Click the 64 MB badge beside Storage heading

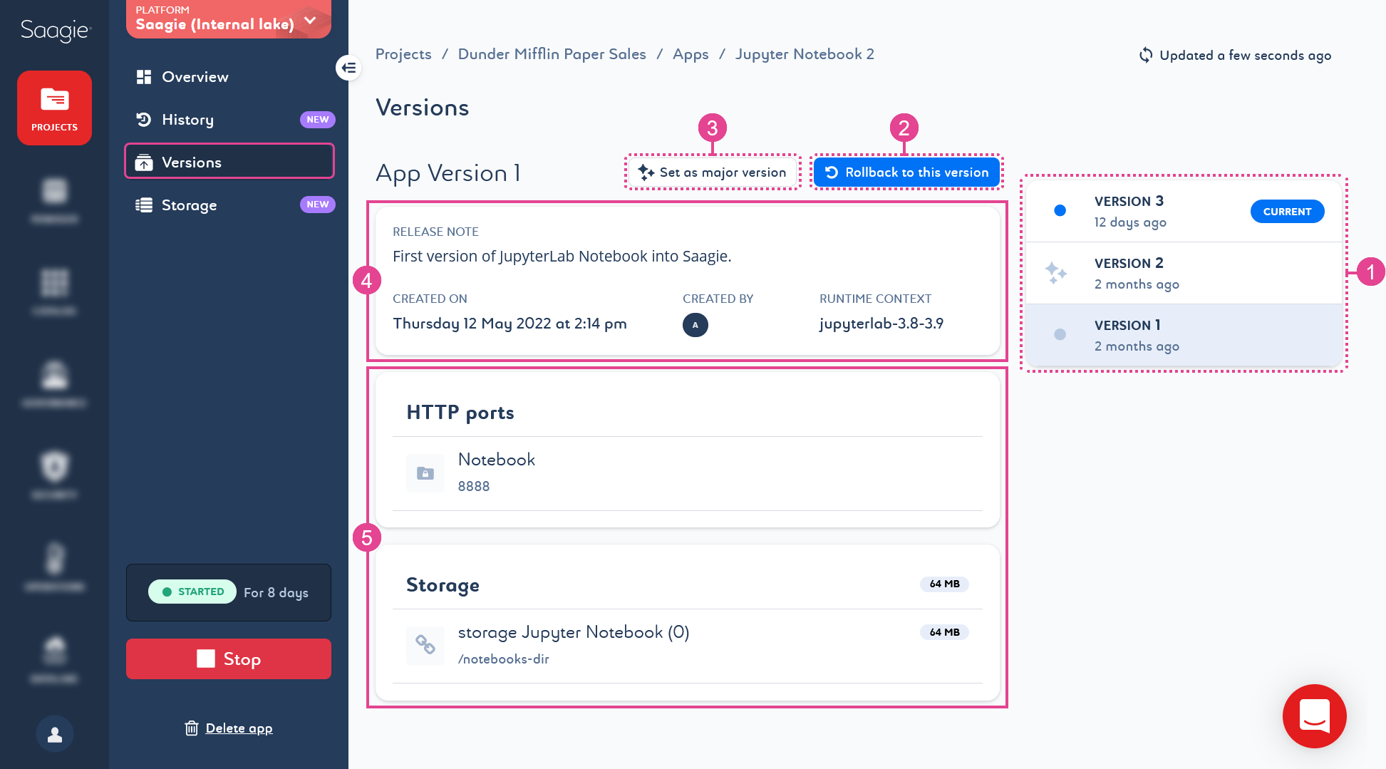(x=944, y=584)
